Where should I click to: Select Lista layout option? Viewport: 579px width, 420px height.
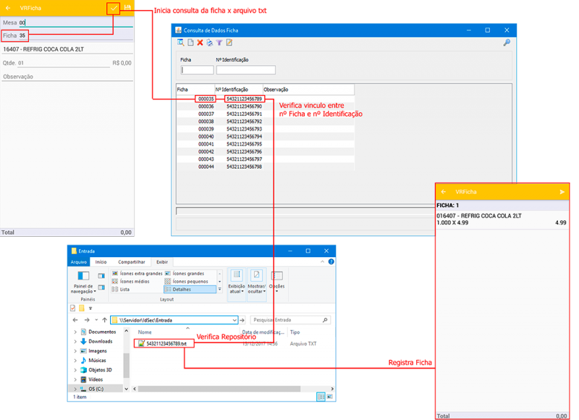coord(121,289)
